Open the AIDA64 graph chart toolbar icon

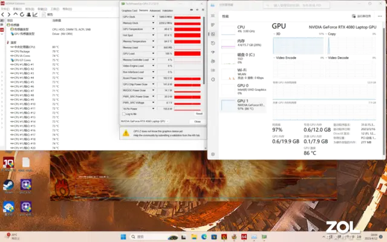35,15
